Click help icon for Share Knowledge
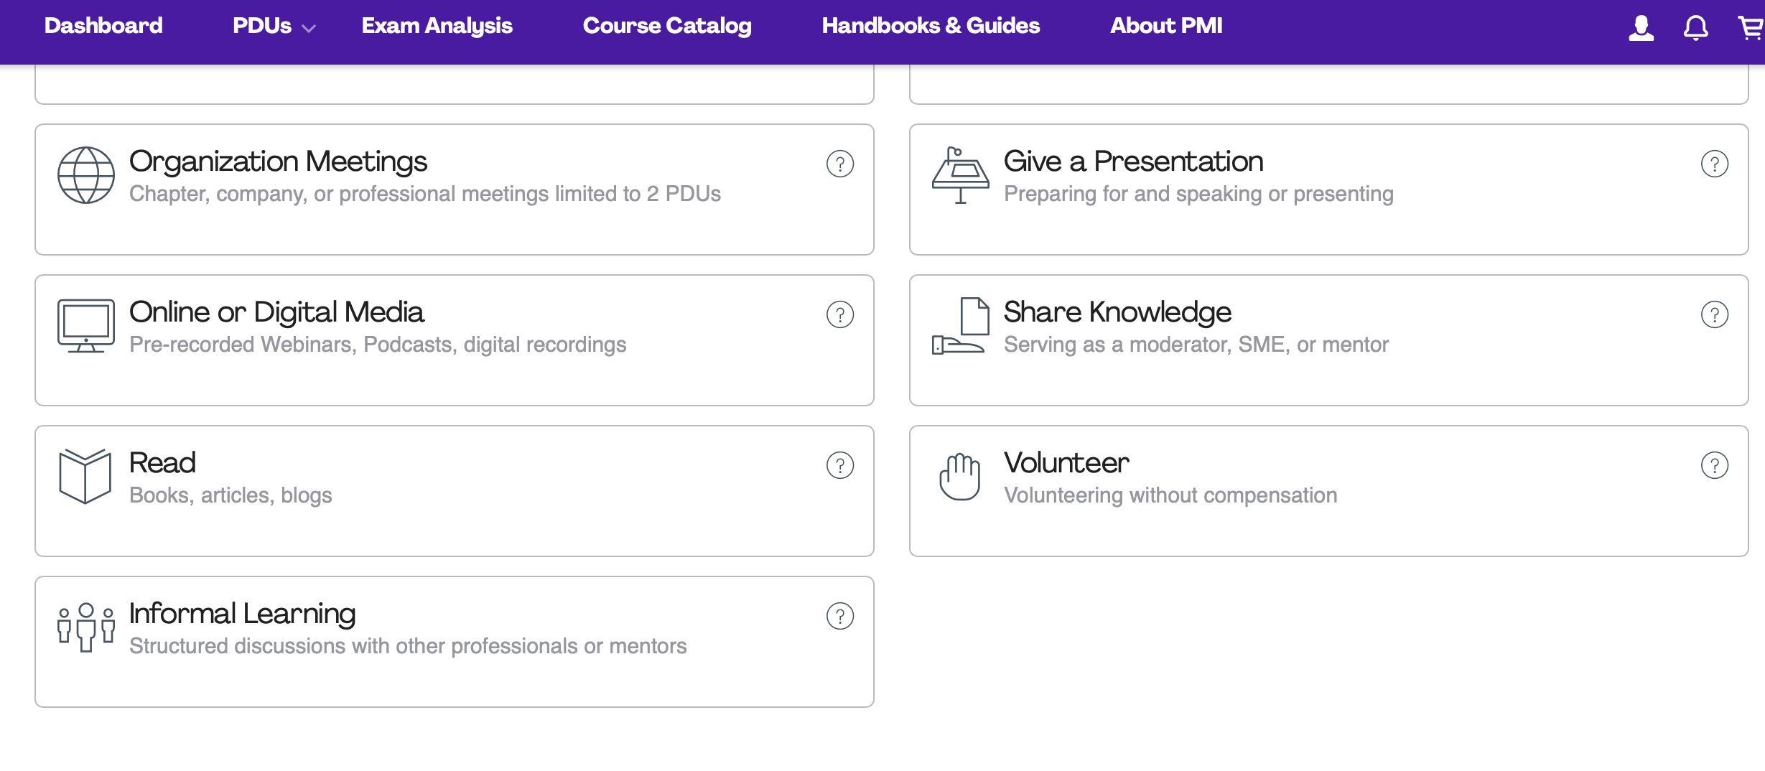1765x771 pixels. click(1714, 314)
